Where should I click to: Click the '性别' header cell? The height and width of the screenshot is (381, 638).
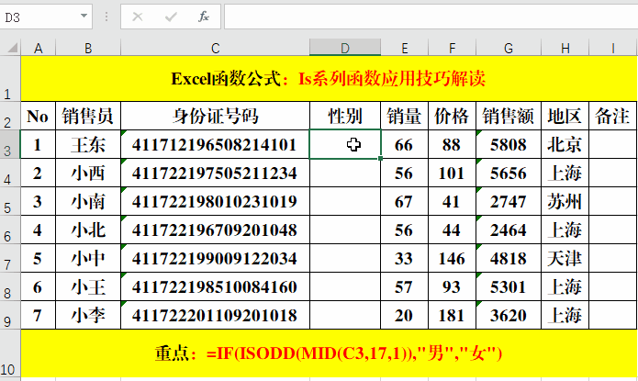click(x=345, y=116)
